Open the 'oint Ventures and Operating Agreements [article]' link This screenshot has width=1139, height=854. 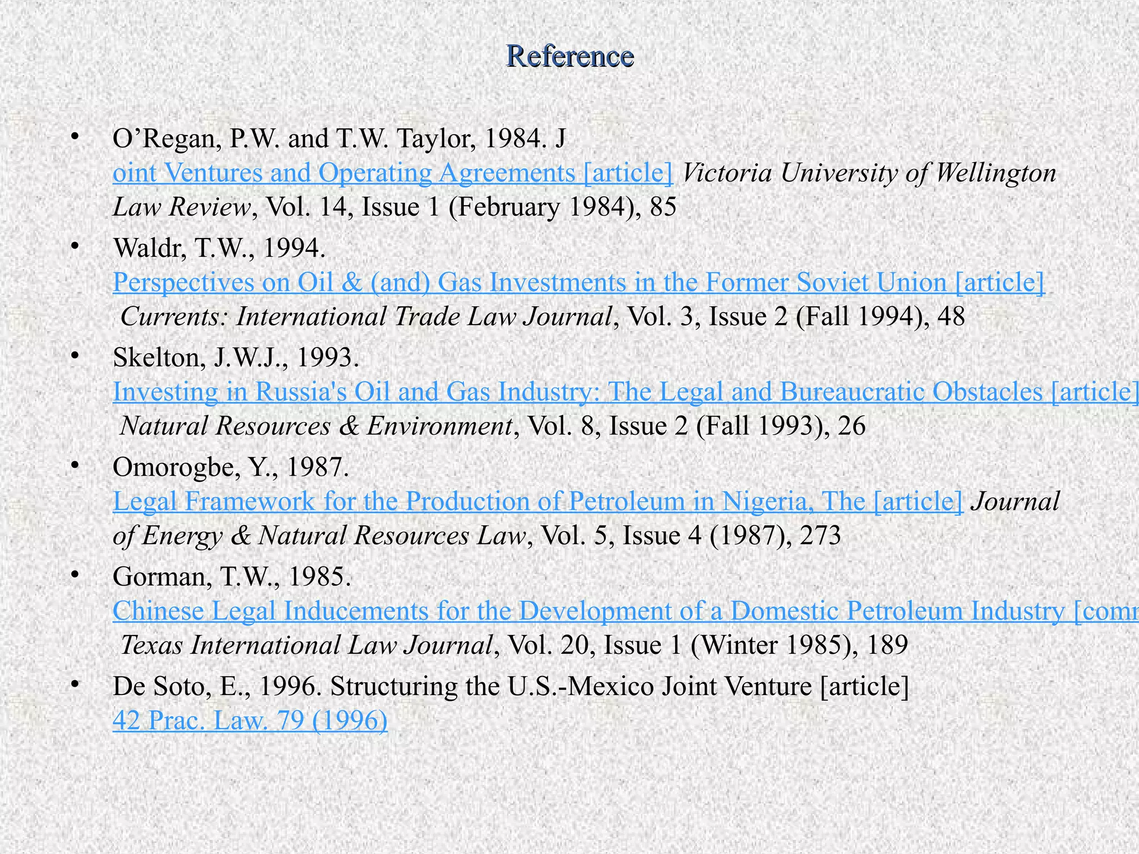(393, 172)
